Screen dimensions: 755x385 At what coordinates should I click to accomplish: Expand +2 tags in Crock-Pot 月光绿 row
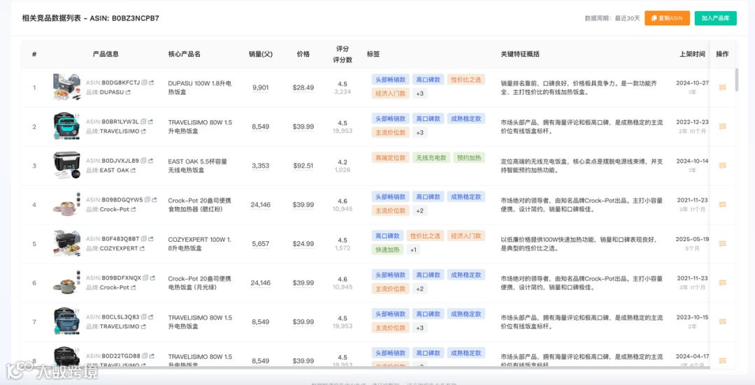click(420, 289)
